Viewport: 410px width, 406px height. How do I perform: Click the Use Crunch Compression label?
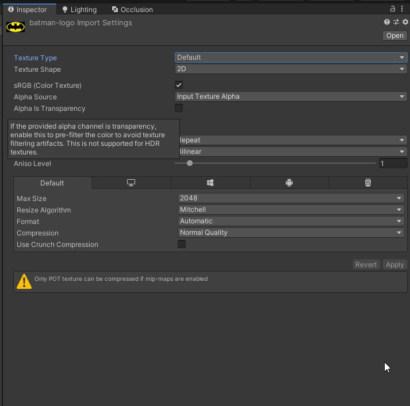(x=58, y=245)
